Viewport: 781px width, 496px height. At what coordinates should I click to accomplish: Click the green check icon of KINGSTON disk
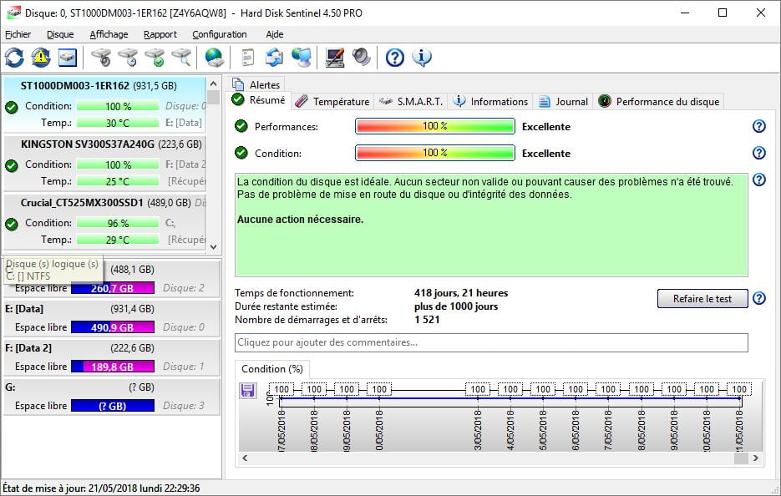12,164
